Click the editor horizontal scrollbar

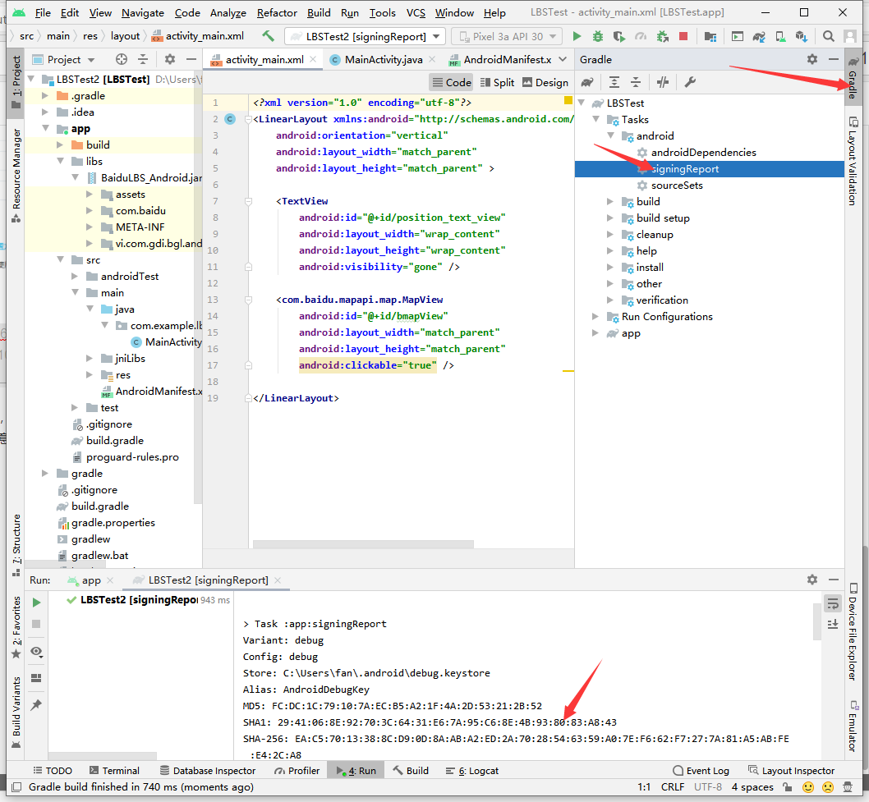pos(363,544)
